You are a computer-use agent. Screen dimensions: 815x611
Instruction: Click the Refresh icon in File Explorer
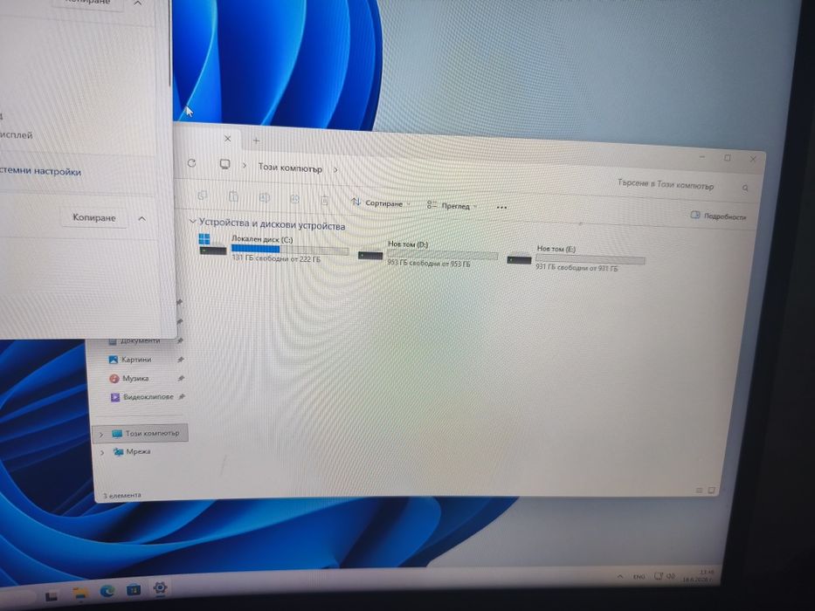click(192, 163)
